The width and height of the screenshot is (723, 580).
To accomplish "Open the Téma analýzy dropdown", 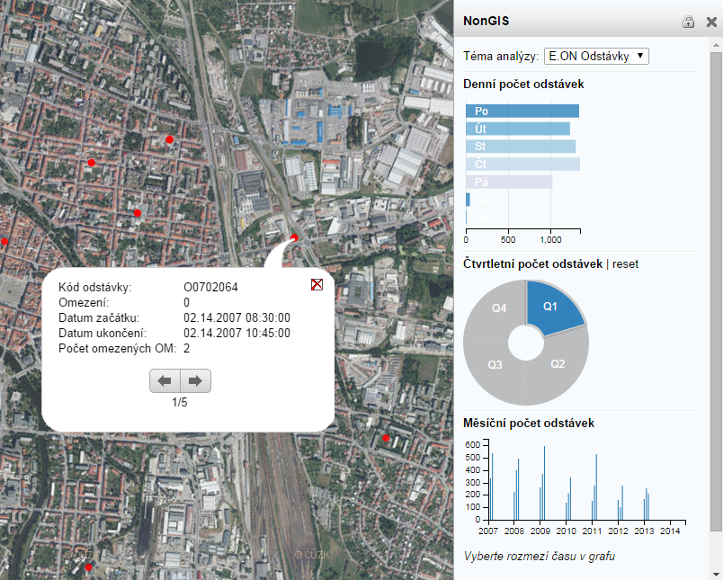I will click(596, 57).
